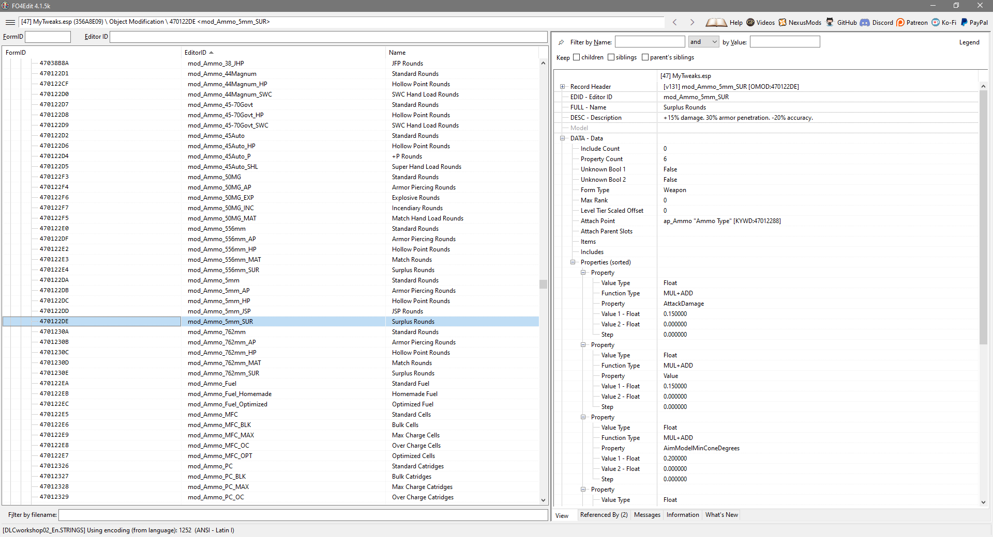This screenshot has height=537, width=993.
Task: Open Help book icon
Action: point(716,22)
